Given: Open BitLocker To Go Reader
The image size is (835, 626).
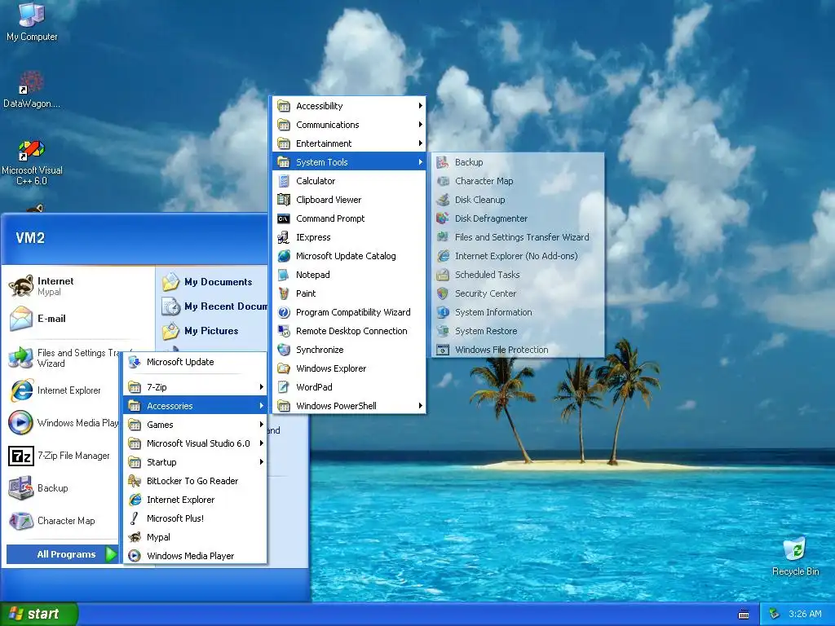Looking at the screenshot, I should [x=195, y=481].
